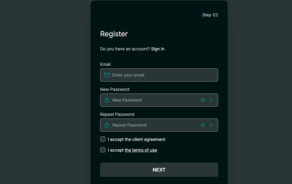This screenshot has width=292, height=184.
Task: Clear Repeat Password using the X icon
Action: pos(211,125)
